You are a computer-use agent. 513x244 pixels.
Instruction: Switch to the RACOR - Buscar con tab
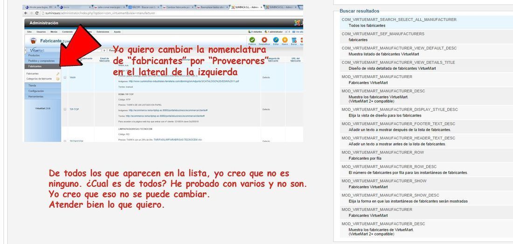(x=143, y=7)
